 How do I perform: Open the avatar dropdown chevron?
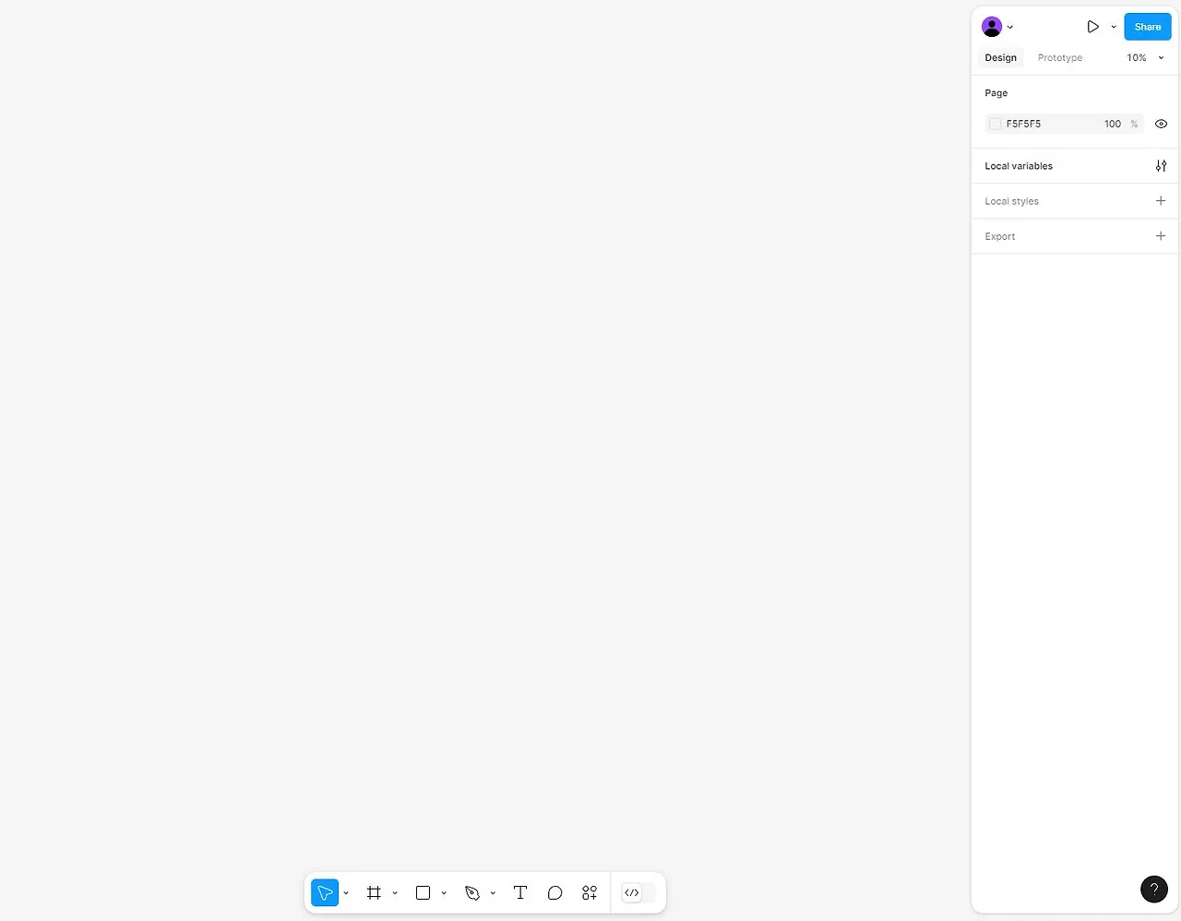(x=1010, y=28)
